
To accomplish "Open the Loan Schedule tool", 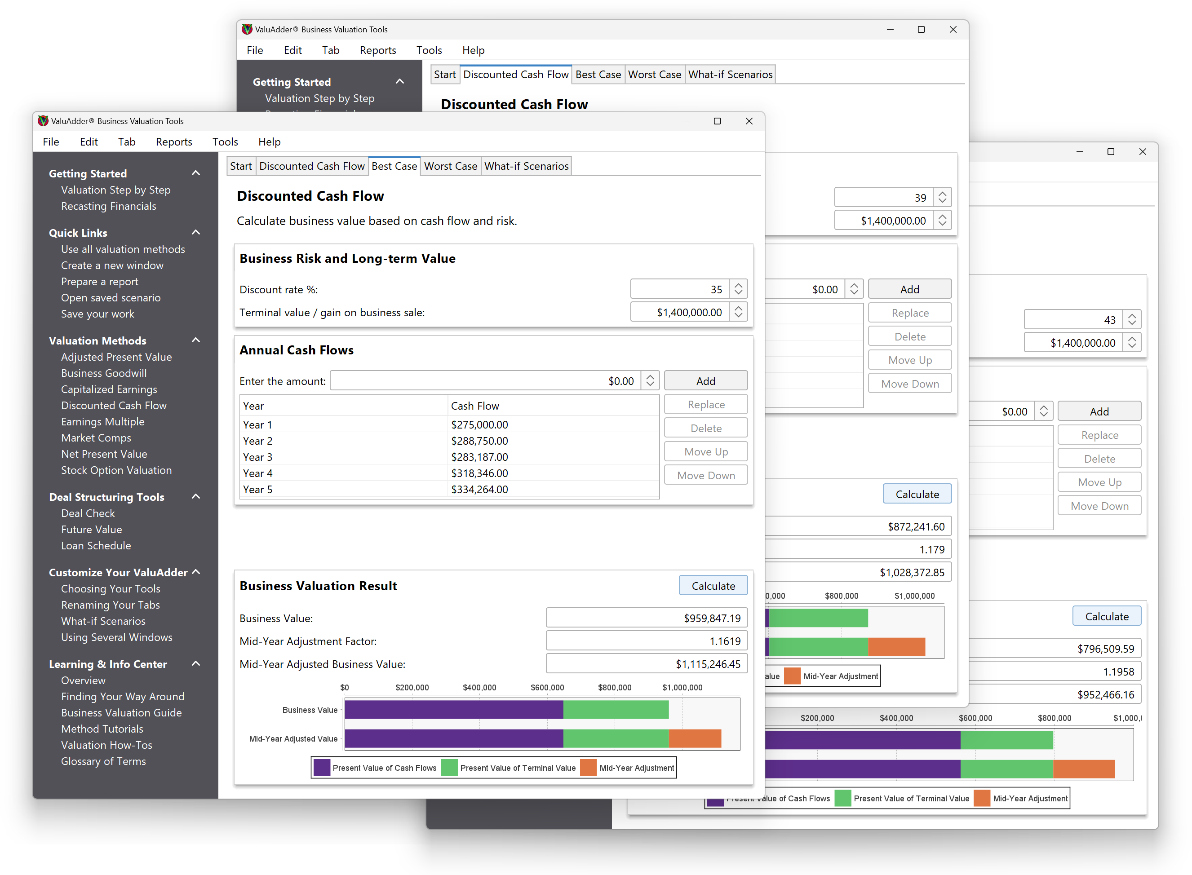I will [x=96, y=546].
